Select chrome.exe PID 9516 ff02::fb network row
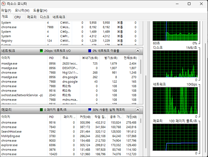Viewport: 208px width, 157px height. 70,91
